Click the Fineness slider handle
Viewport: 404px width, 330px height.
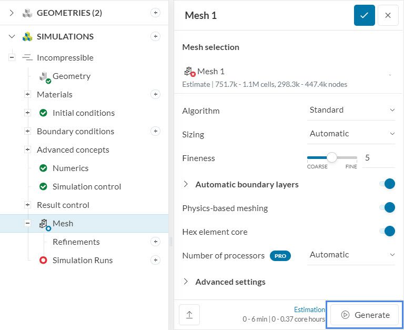[332, 157]
